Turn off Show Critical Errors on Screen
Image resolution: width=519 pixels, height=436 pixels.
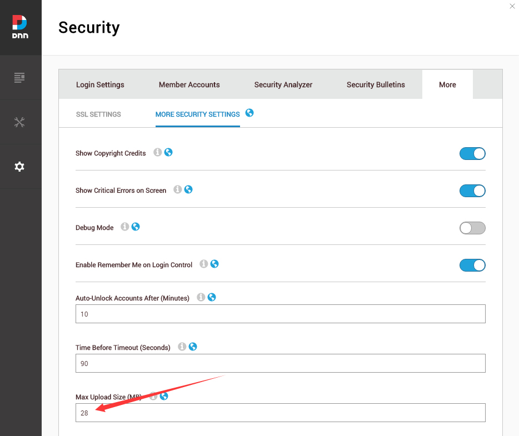coord(472,191)
